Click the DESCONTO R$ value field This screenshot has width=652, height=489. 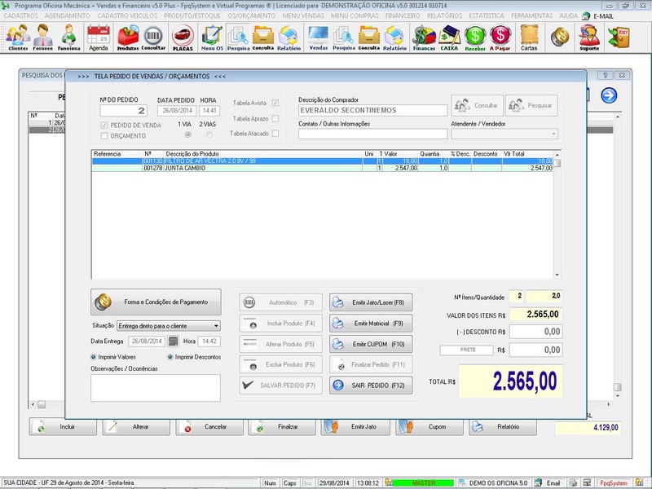[x=536, y=332]
